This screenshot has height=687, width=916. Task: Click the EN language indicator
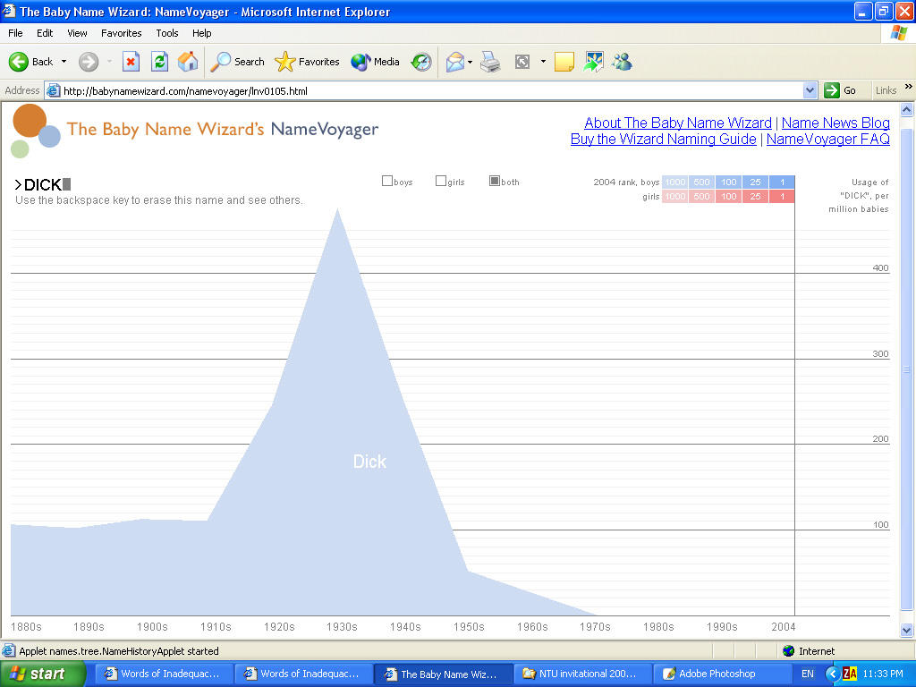808,674
